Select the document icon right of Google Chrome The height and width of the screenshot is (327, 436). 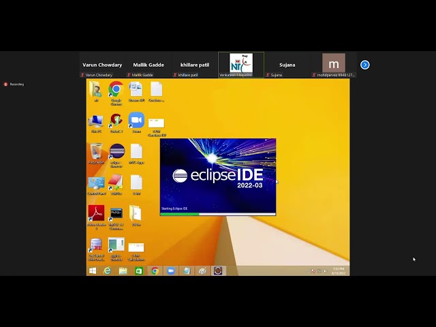coord(136,92)
